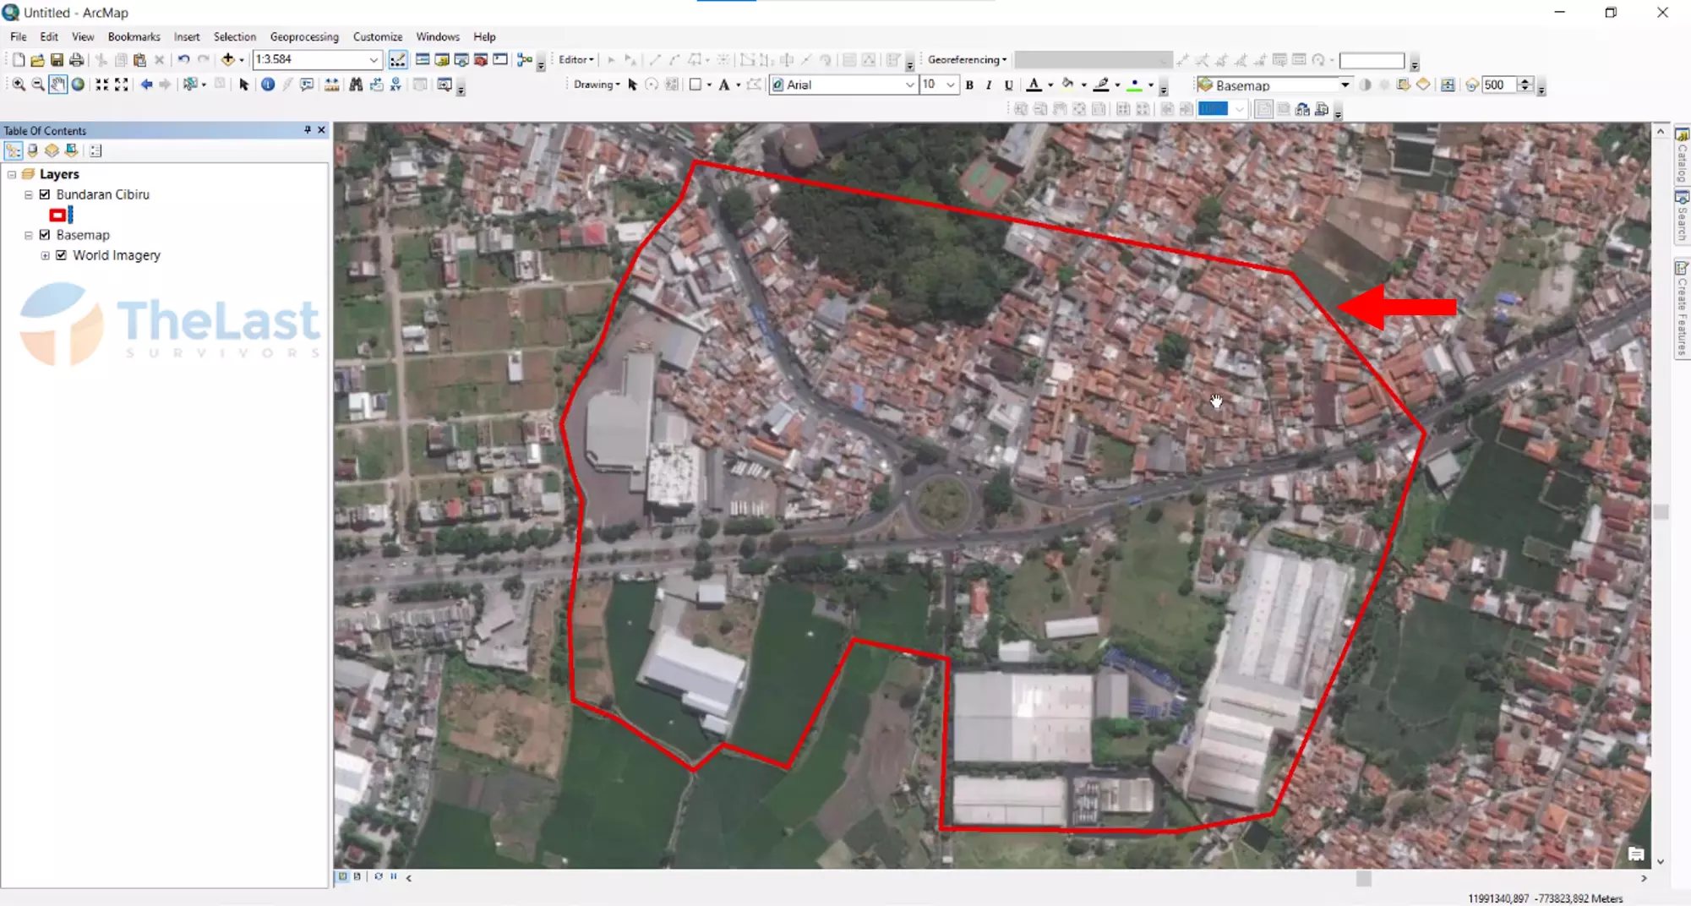Click the font color button
Image resolution: width=1691 pixels, height=906 pixels.
click(1034, 85)
